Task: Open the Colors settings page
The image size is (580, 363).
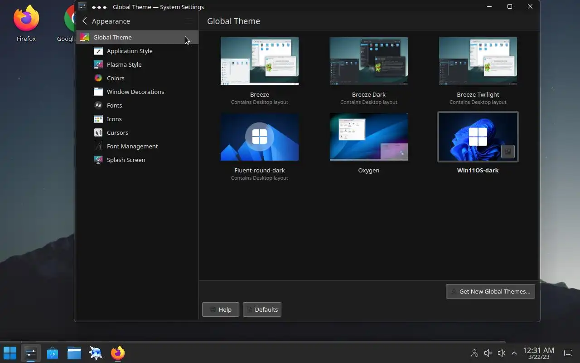Action: [116, 78]
